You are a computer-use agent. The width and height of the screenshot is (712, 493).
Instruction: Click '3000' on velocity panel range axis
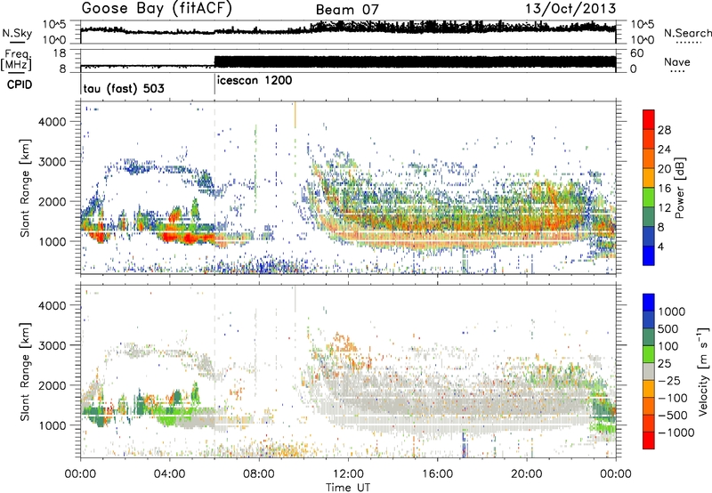pos(53,345)
